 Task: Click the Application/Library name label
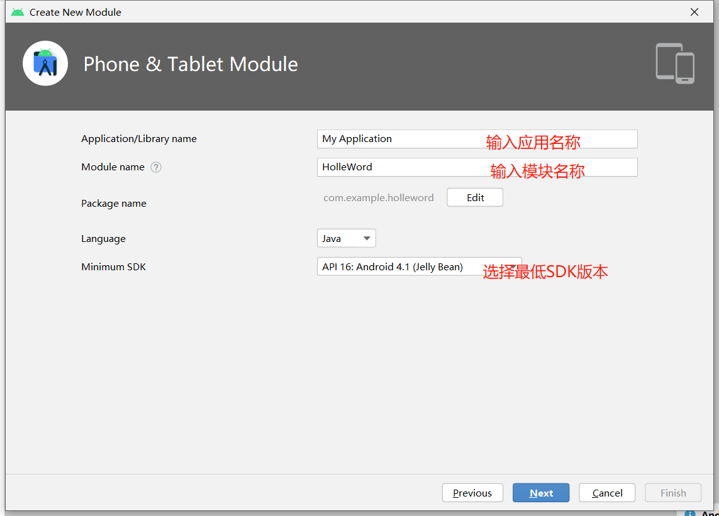click(139, 139)
